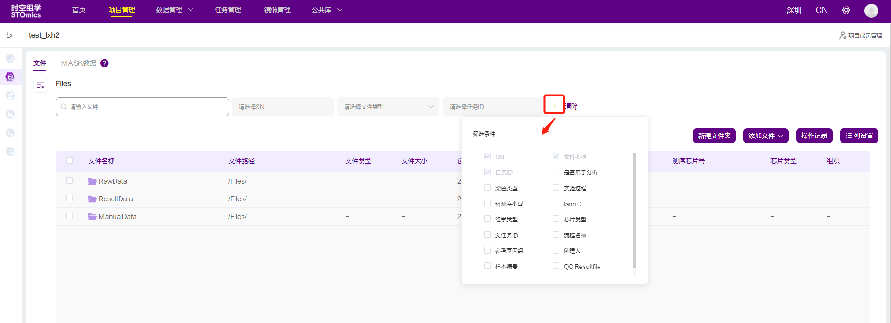Click the STOmics logo

(x=26, y=11)
